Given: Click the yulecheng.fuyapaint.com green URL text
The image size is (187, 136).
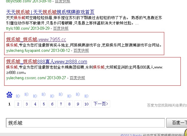Looking at the screenshot, I should click(28, 51).
